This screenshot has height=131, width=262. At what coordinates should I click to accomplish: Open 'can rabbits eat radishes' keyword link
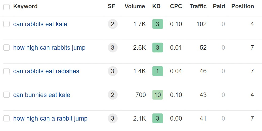click(x=46, y=71)
